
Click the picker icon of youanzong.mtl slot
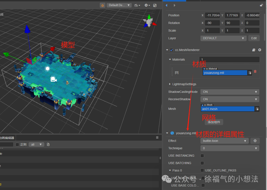tap(250, 73)
